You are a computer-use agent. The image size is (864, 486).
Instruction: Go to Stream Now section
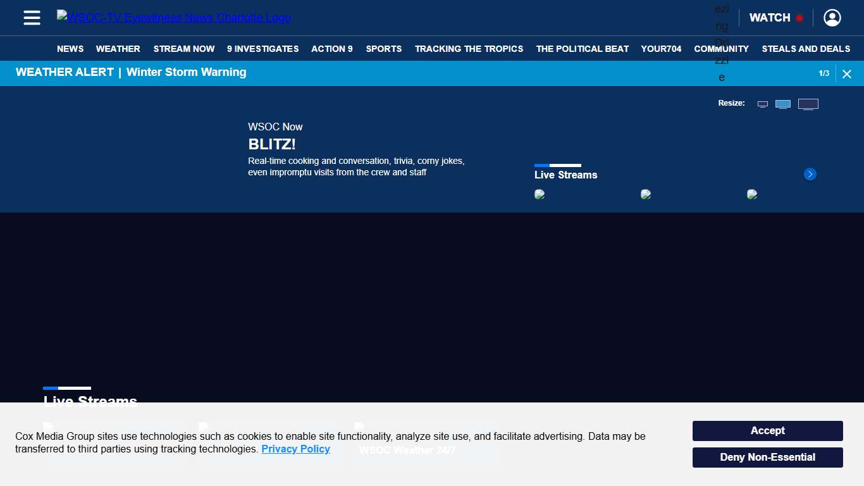click(x=183, y=49)
